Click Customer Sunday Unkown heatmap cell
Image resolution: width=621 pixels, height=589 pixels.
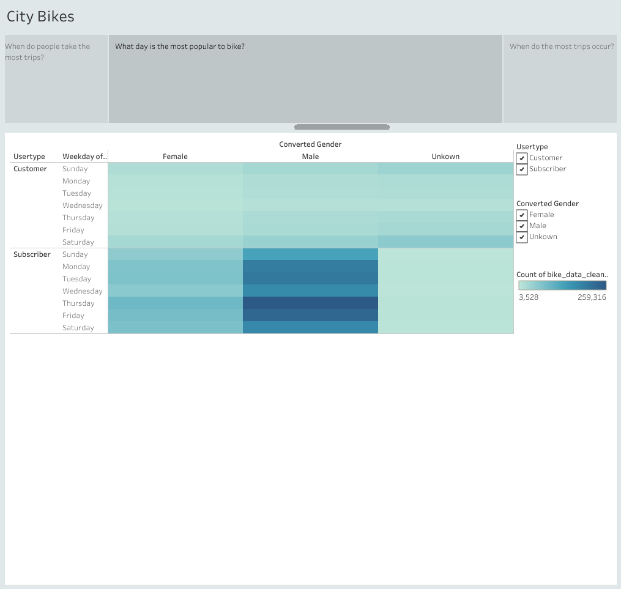pos(446,169)
